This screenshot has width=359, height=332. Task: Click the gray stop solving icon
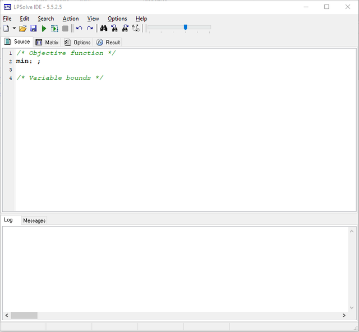click(65, 29)
